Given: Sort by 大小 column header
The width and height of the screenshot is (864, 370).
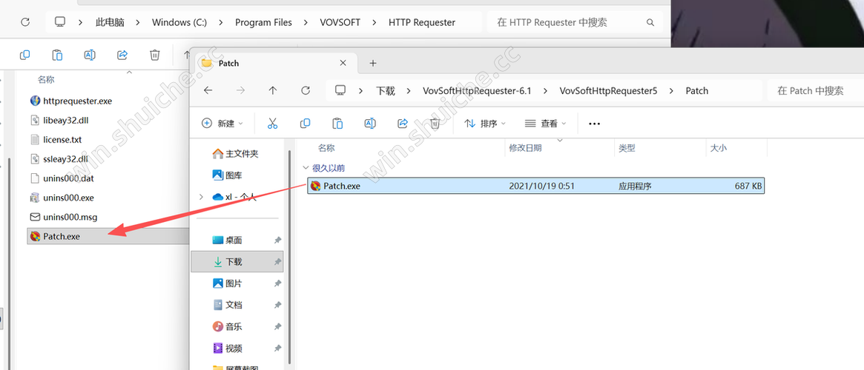Looking at the screenshot, I should [719, 148].
